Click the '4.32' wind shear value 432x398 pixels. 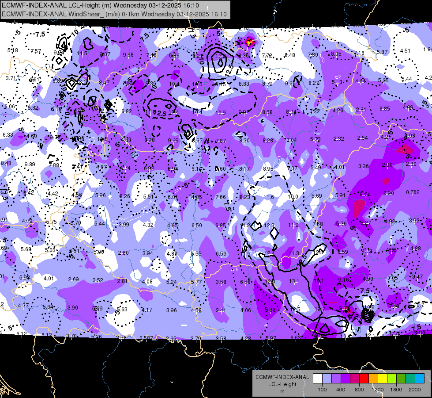[x=148, y=225]
